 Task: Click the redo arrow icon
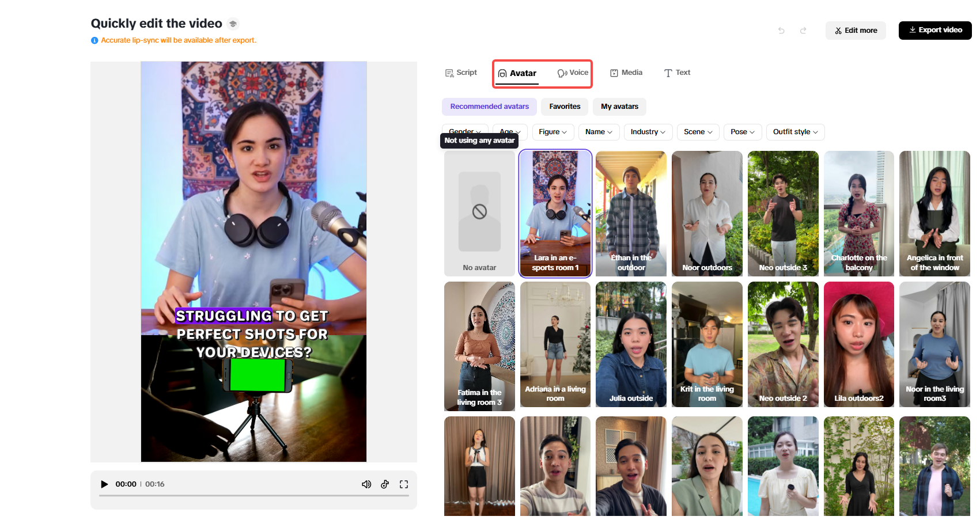point(803,31)
